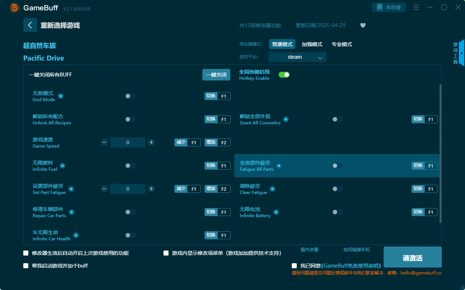
Task: Click the star next to Repair Car Parts
Action: [x=71, y=212]
